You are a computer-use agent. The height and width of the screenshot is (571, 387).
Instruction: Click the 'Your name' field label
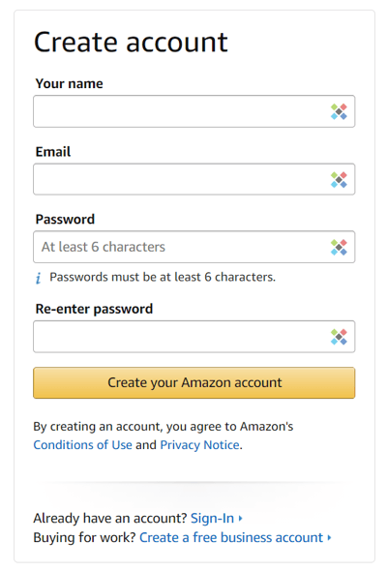click(69, 84)
